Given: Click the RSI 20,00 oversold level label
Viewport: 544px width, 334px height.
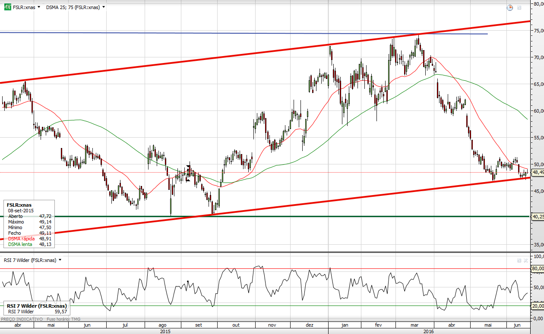Looking at the screenshot, I should click(538, 306).
